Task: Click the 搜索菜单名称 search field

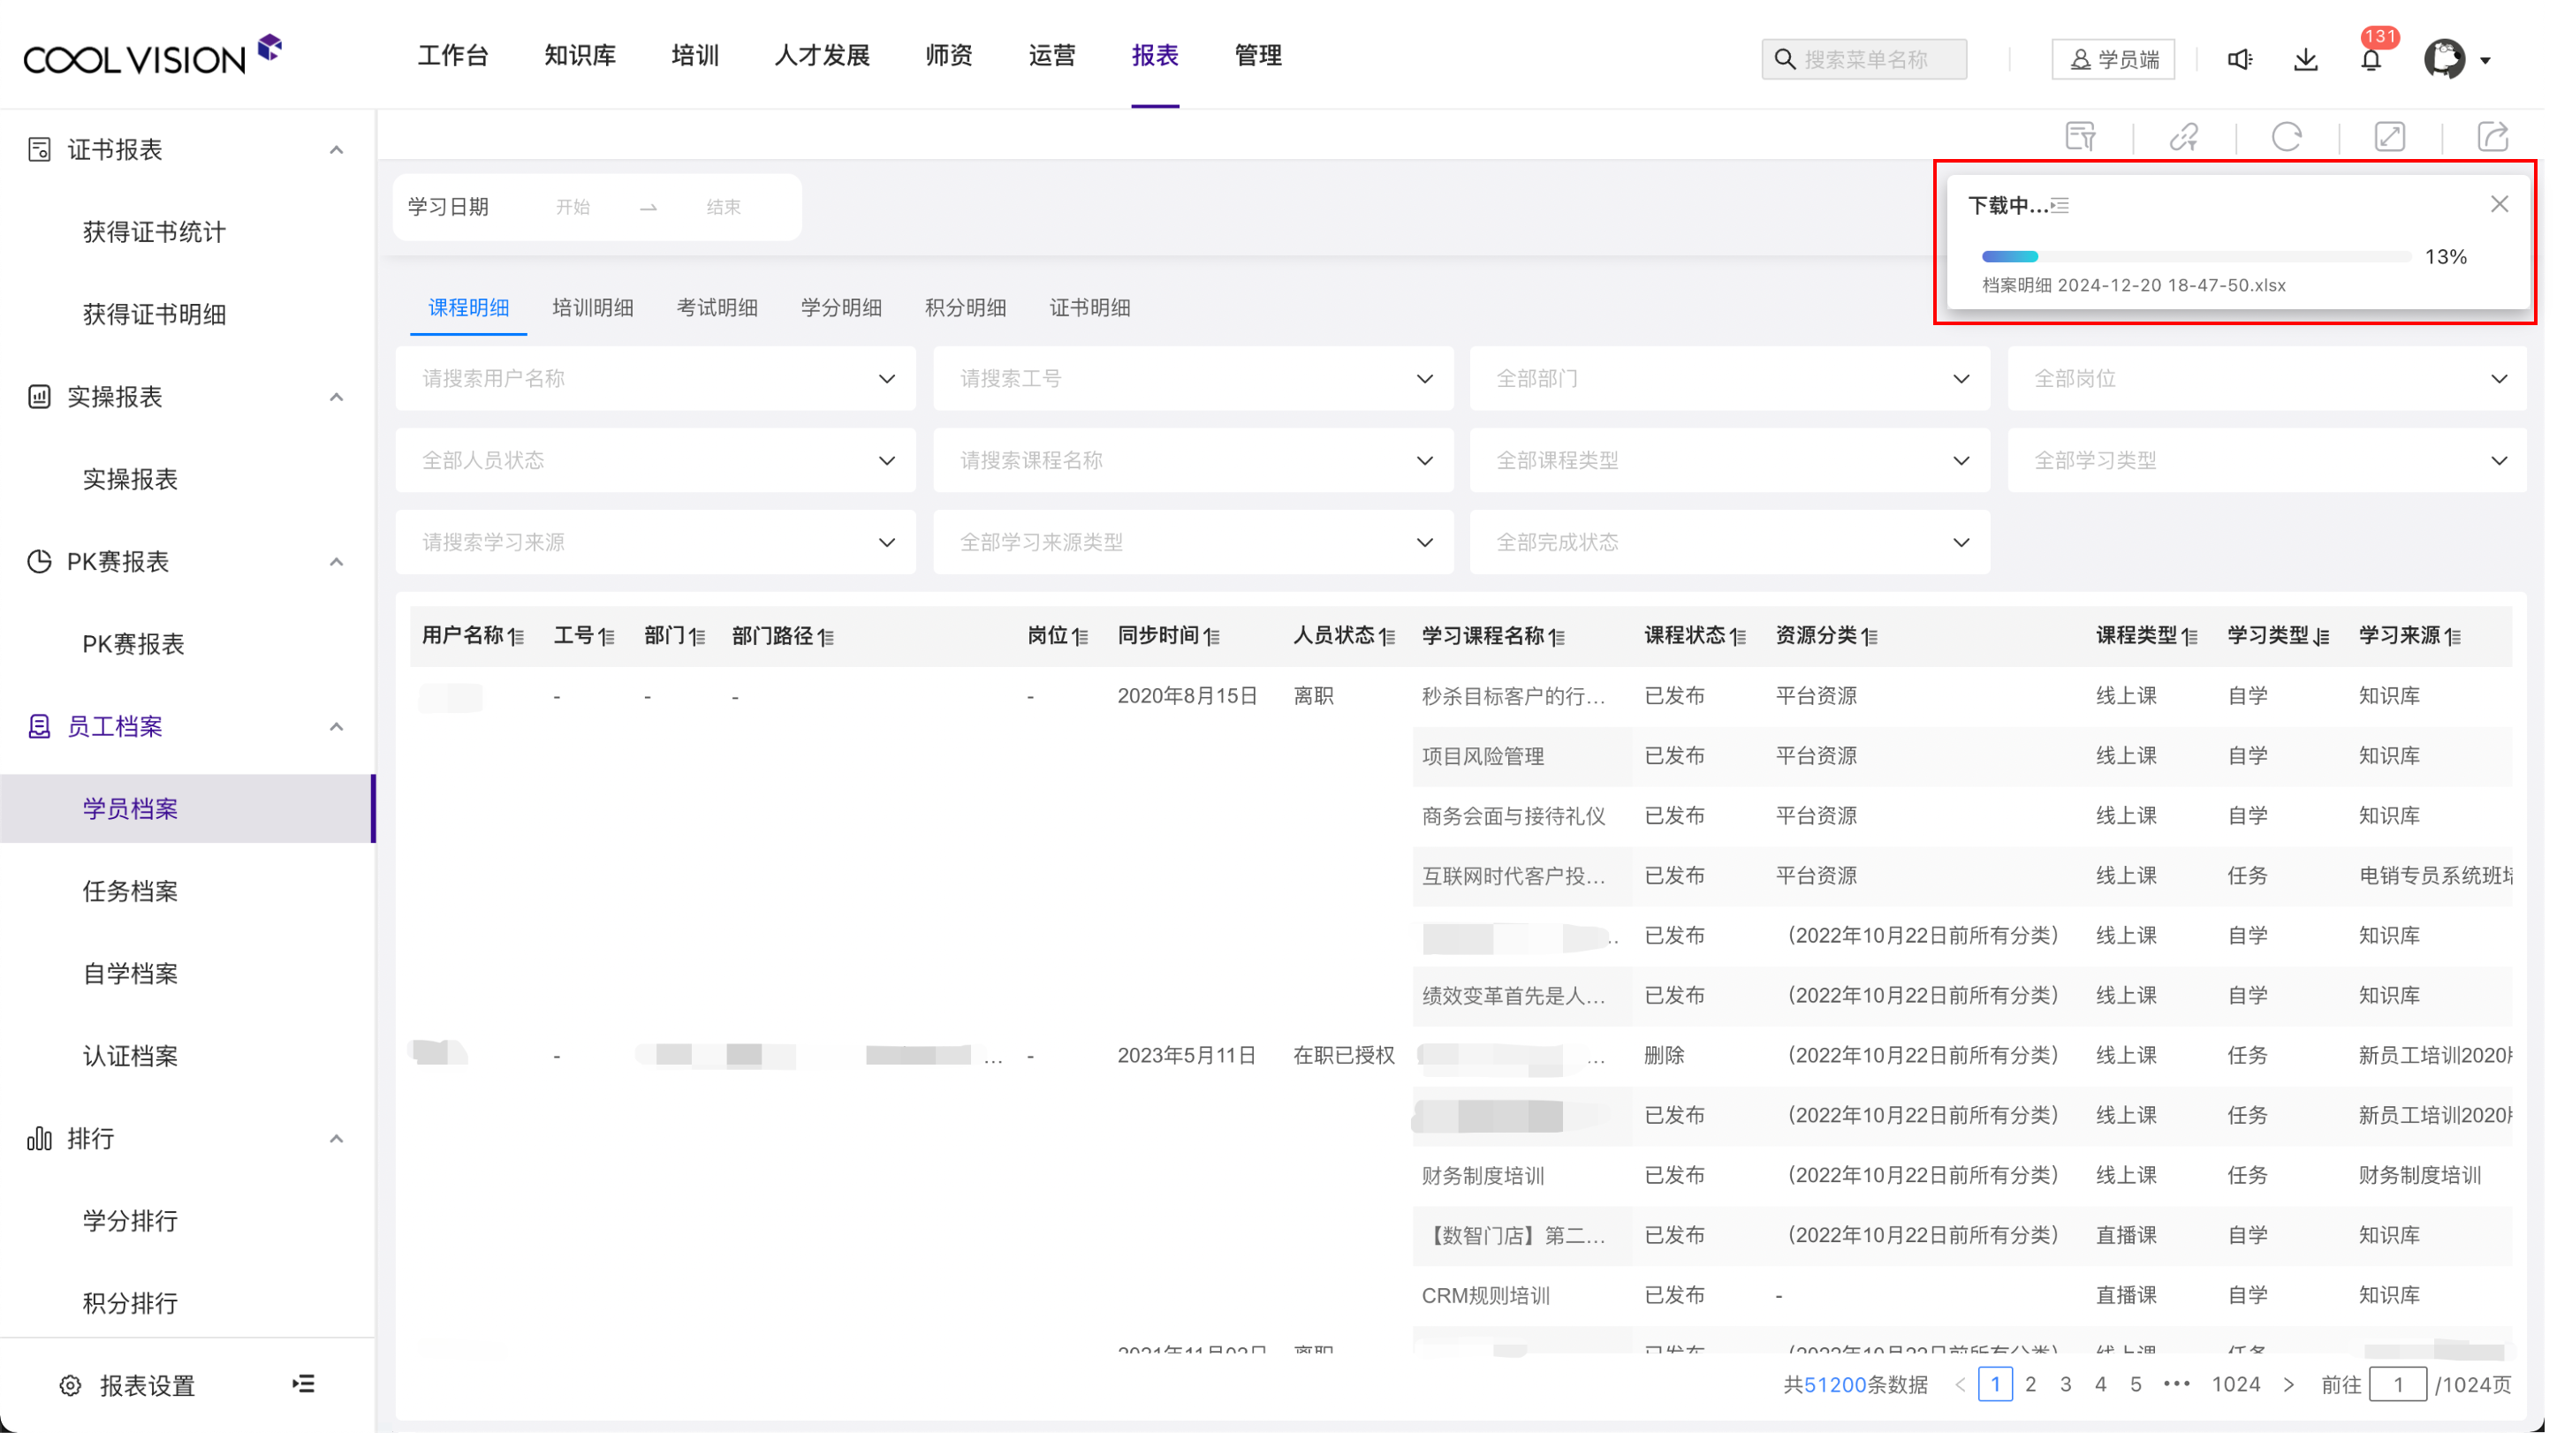Action: click(x=1863, y=59)
